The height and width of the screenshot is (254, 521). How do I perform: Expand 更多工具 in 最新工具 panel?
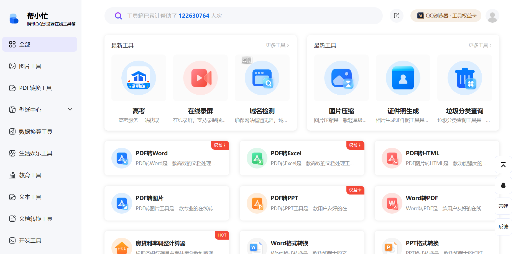[x=277, y=45]
